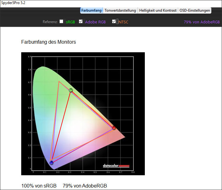Click the 100% von sRGB result text

tap(39, 186)
